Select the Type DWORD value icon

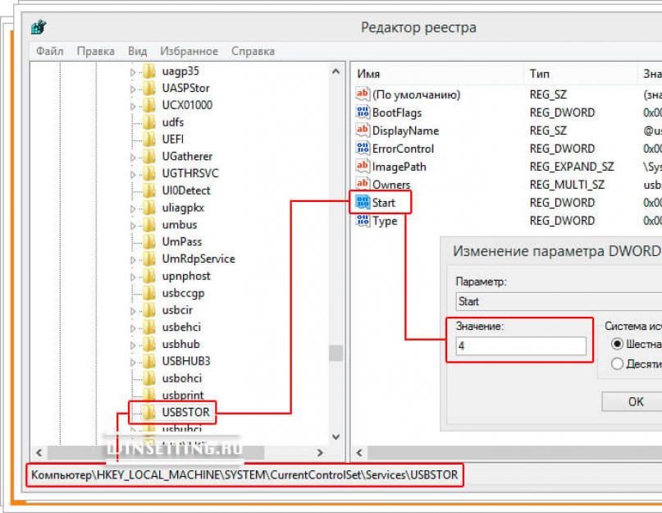click(363, 220)
